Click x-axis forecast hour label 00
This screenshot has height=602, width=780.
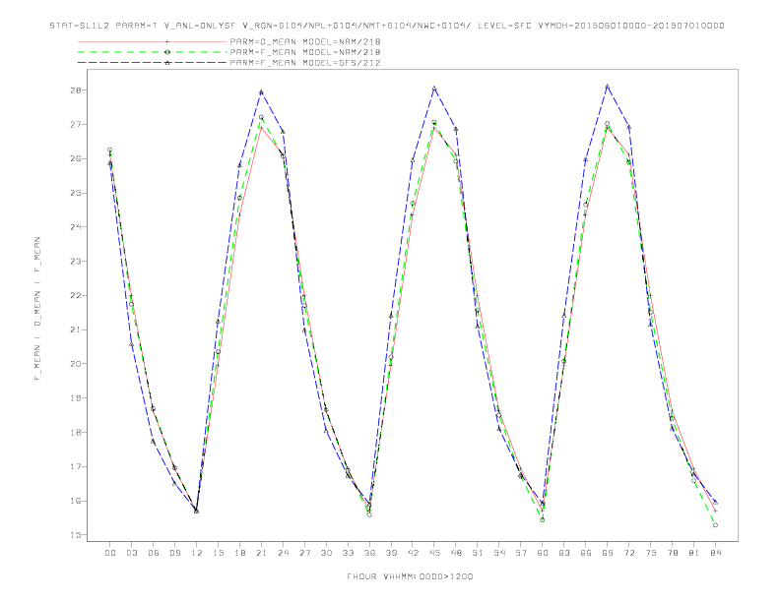point(110,553)
